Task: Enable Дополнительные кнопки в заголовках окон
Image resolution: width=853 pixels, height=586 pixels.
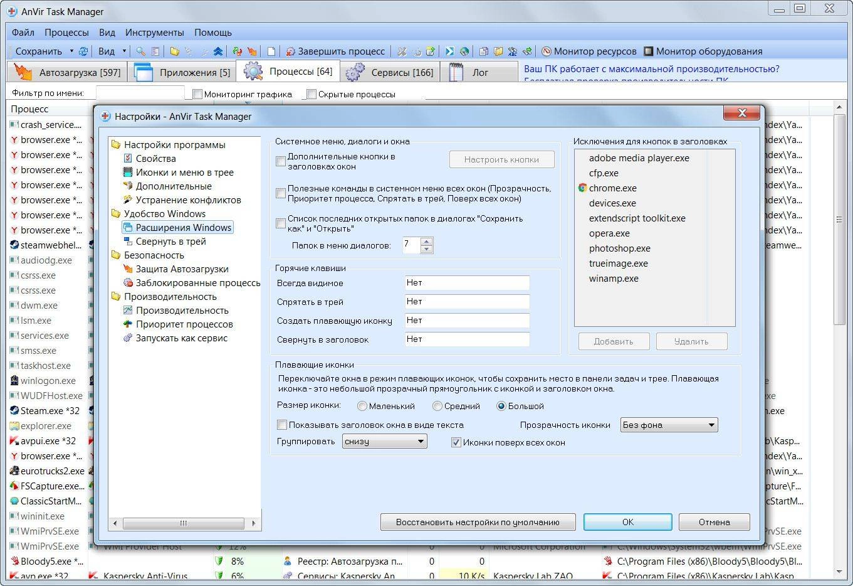Action: (281, 161)
